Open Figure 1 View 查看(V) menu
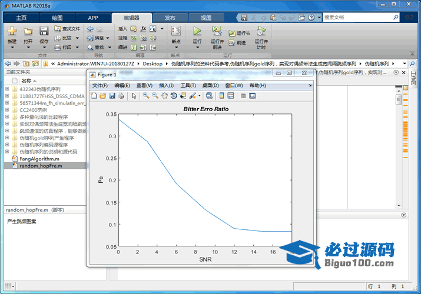 (144, 85)
